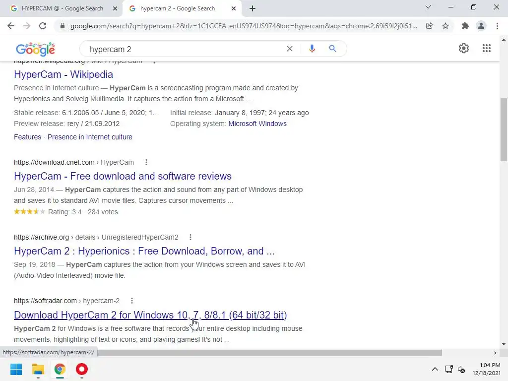
Task: View site information lock icon
Action: click(63, 26)
